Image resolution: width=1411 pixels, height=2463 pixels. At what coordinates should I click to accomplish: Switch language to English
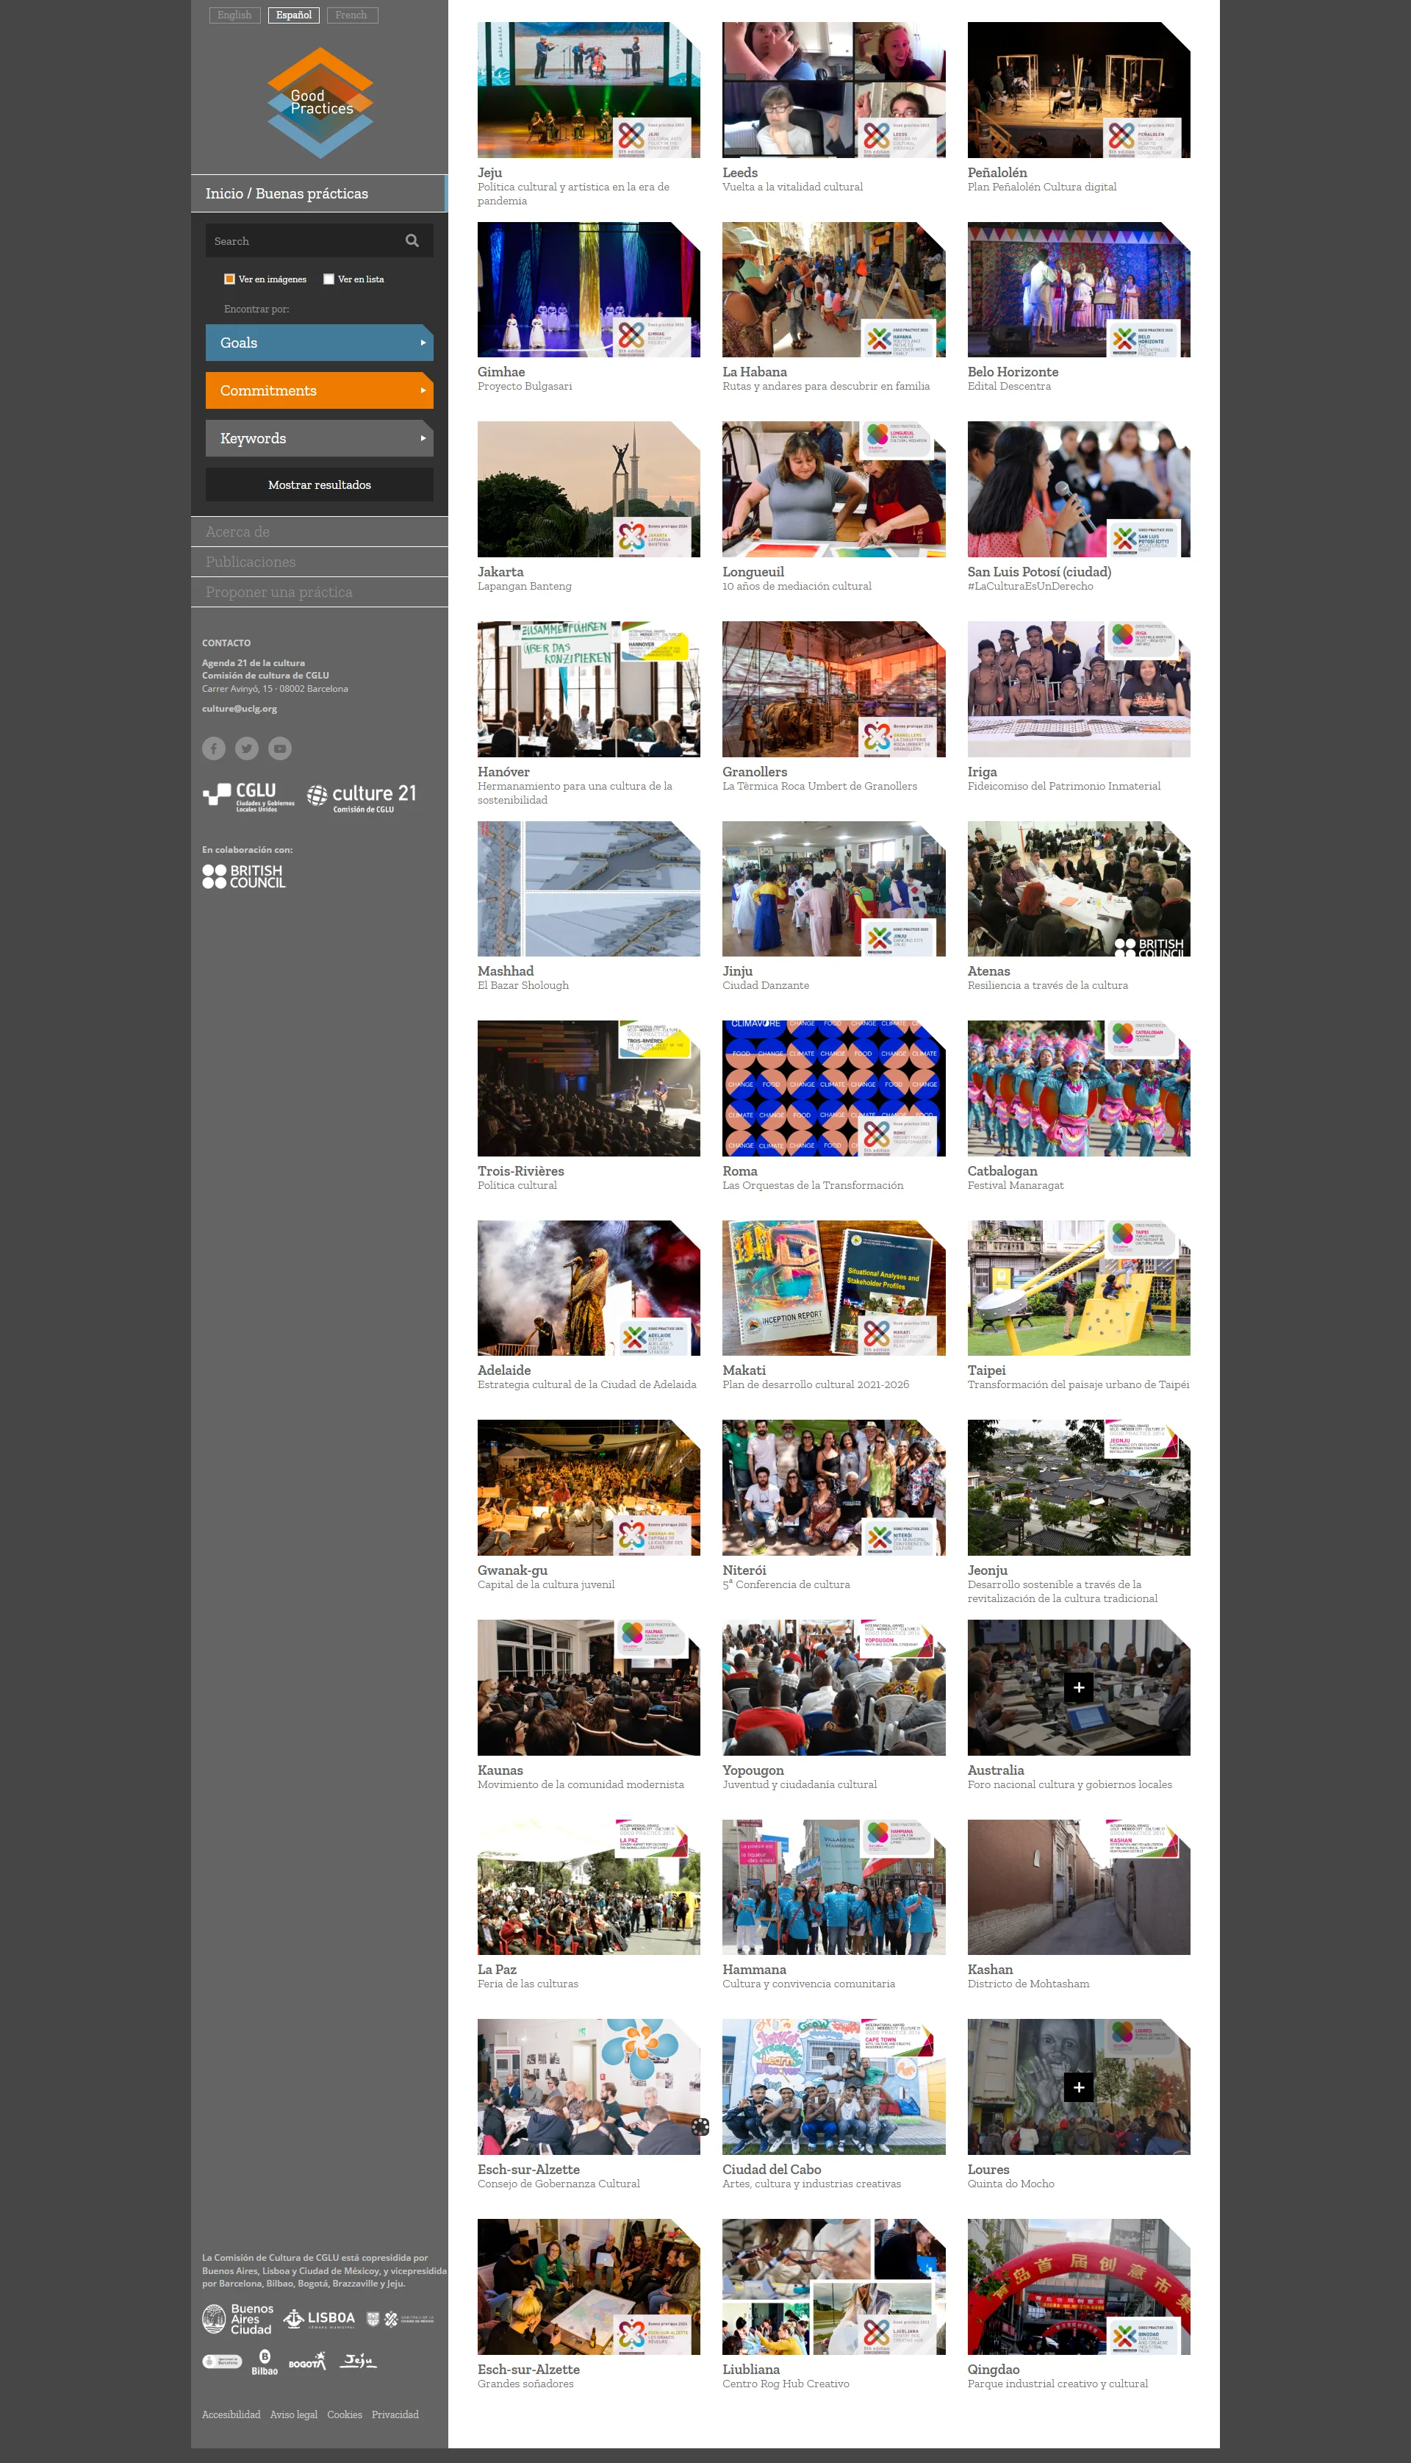pos(234,15)
